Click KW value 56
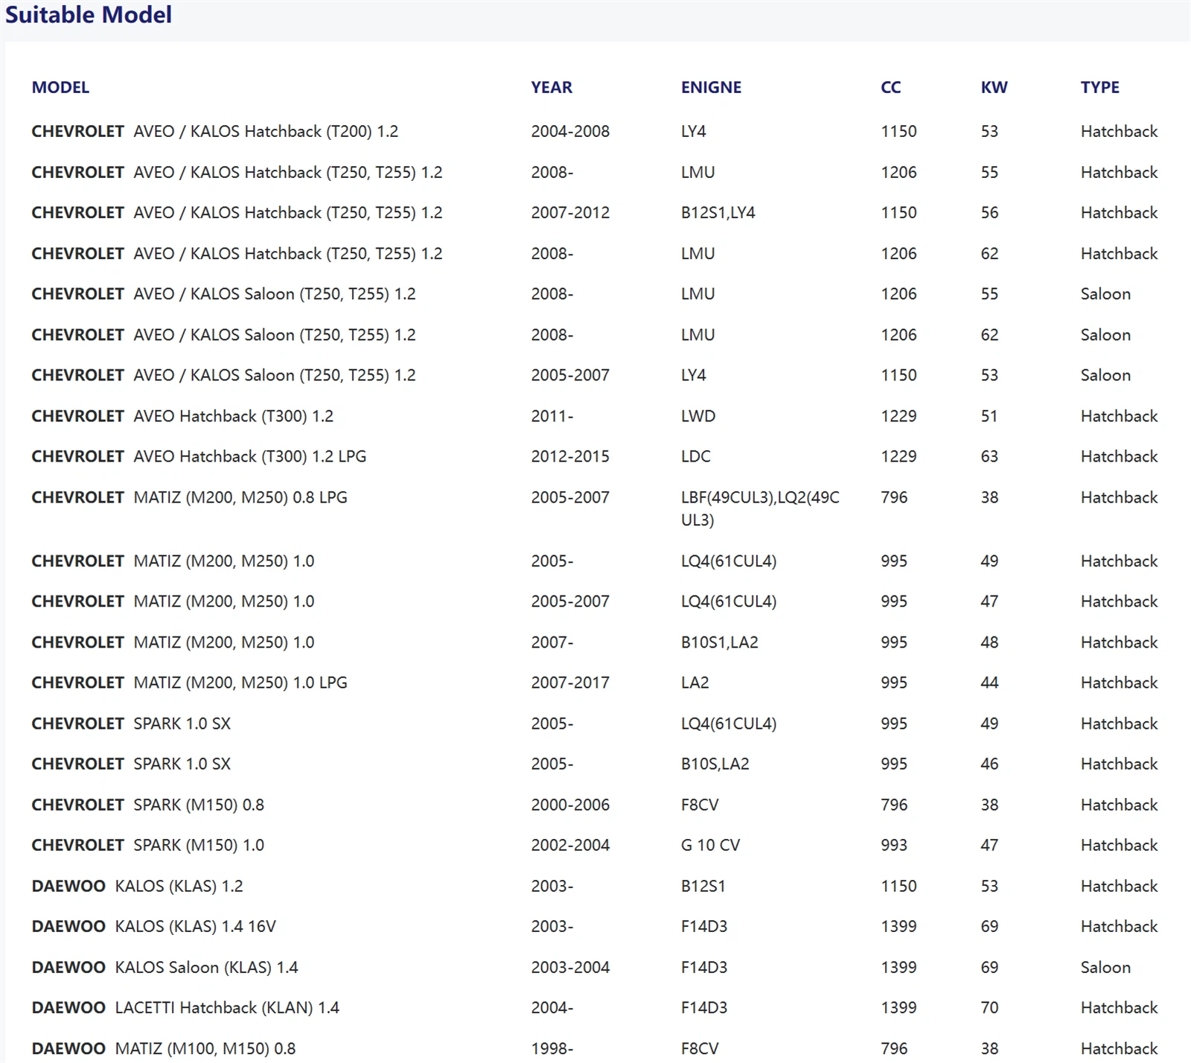Viewport: 1191px width, 1063px height. 989,213
